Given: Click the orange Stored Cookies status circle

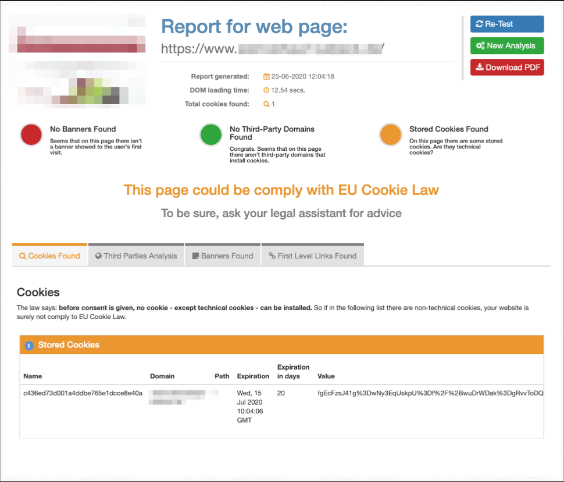Looking at the screenshot, I should (x=390, y=134).
